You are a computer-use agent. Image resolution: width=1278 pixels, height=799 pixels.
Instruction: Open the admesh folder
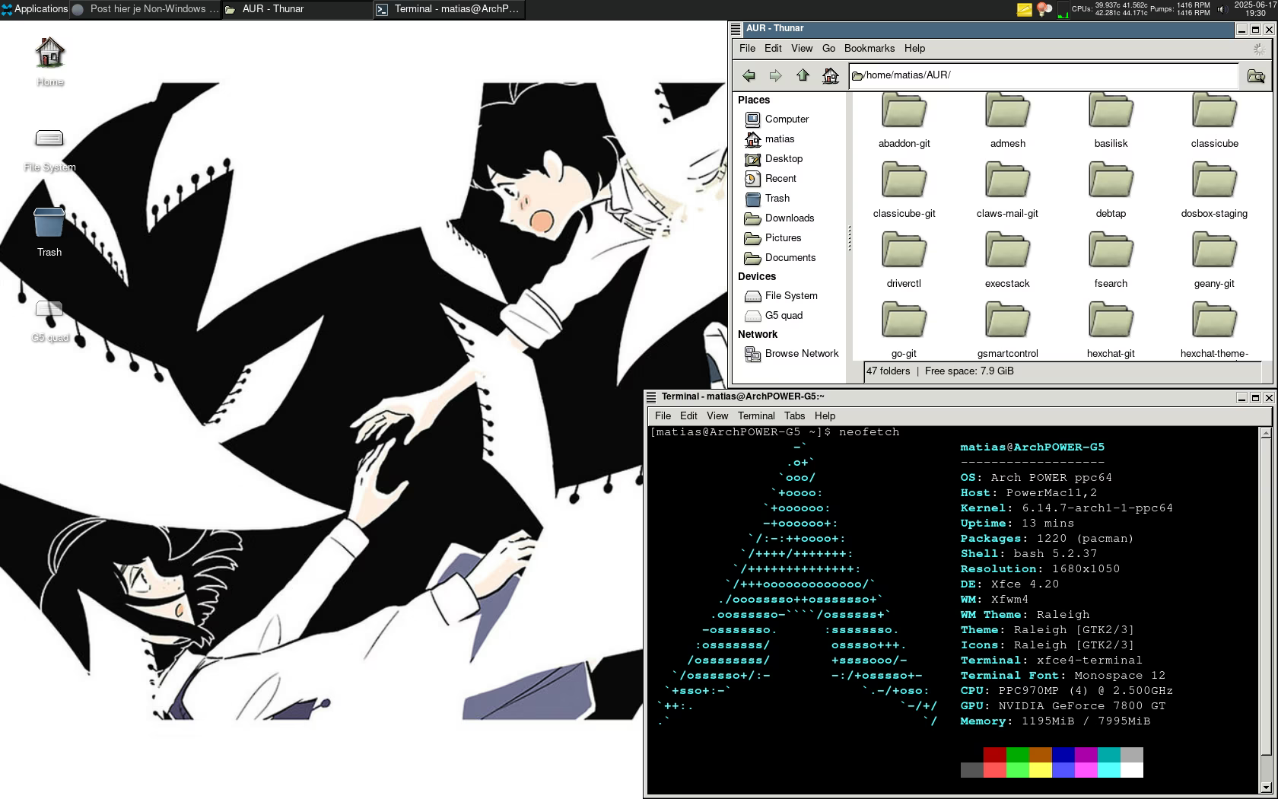[x=1007, y=120]
